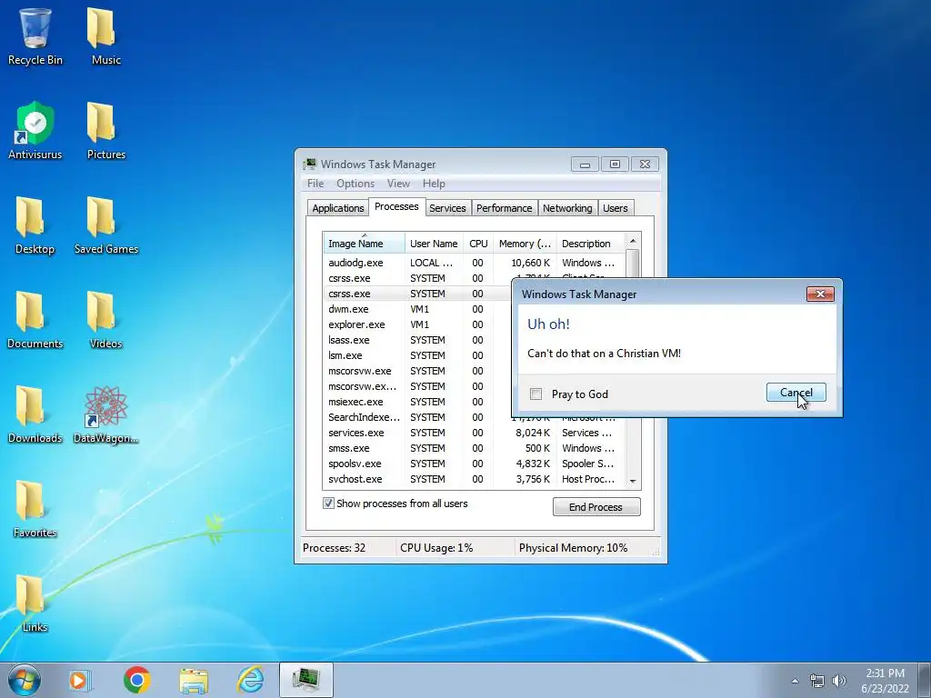Screen dimensions: 931x698
Task: Open the Options menu
Action: click(355, 184)
